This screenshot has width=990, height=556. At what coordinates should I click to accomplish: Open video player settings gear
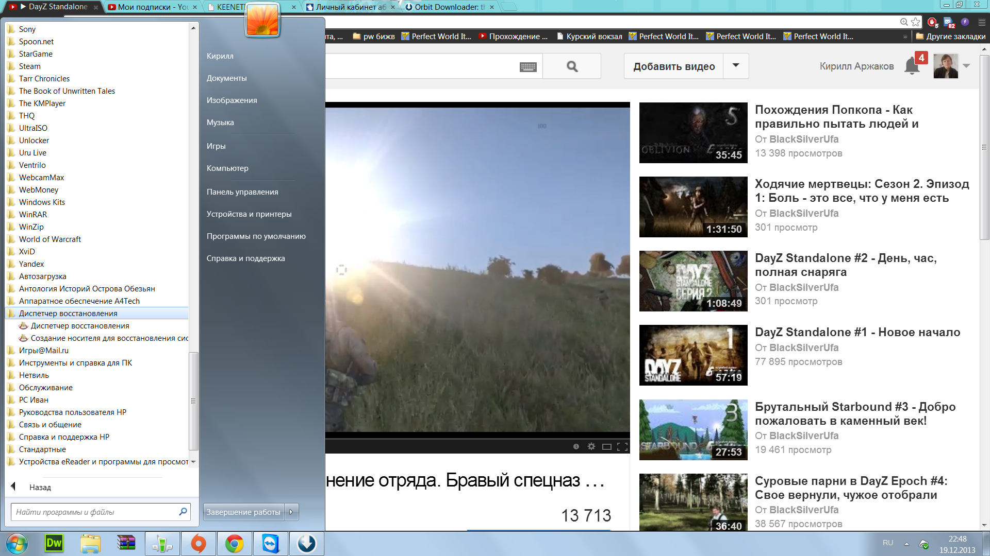(591, 446)
